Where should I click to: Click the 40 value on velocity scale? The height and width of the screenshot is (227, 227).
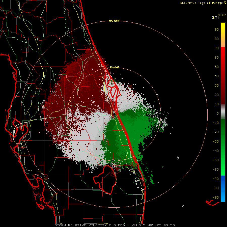(x=217, y=76)
